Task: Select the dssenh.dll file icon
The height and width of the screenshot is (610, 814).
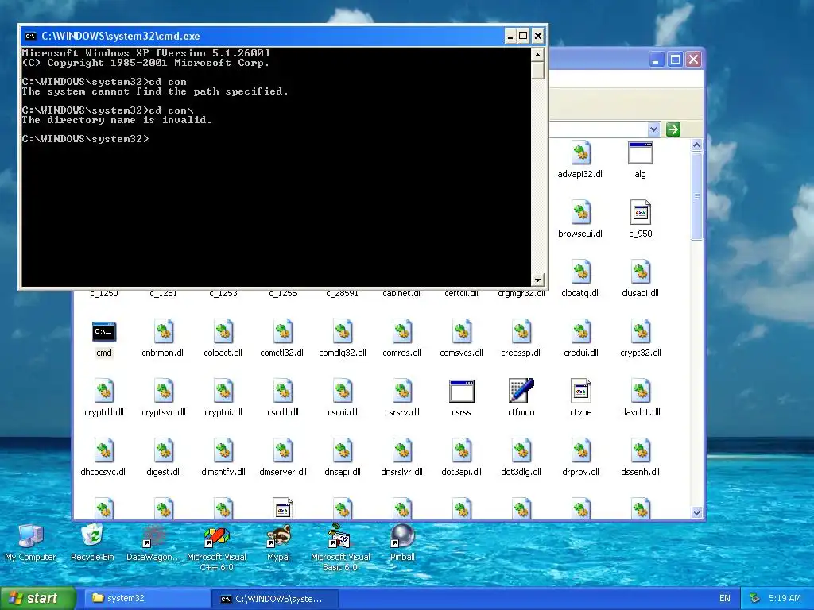Action: pyautogui.click(x=640, y=451)
